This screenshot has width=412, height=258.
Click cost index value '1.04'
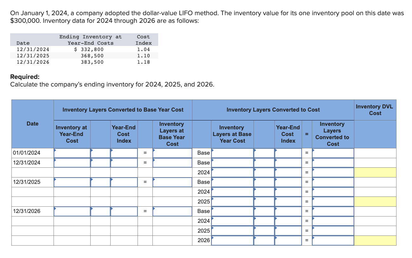pos(144,49)
